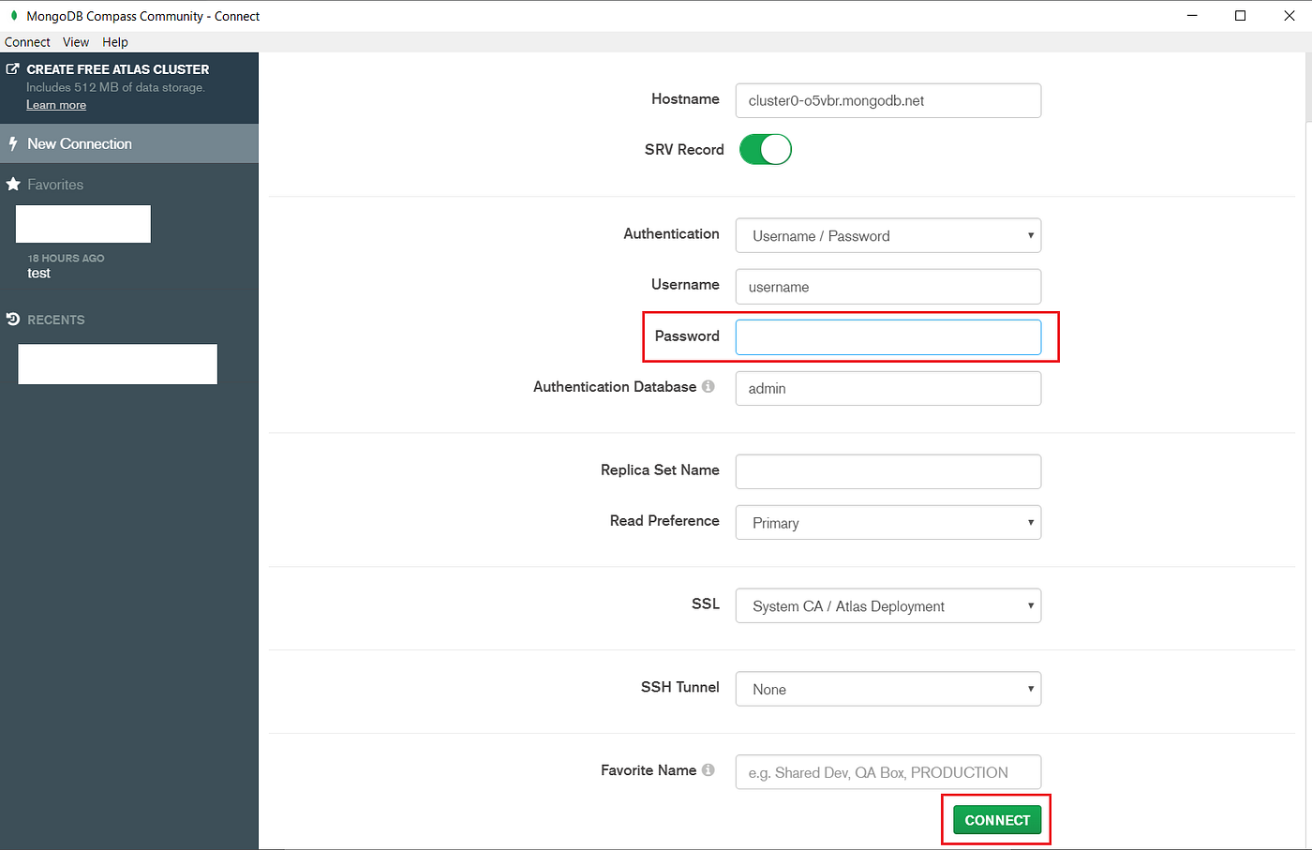The height and width of the screenshot is (850, 1312).
Task: Select the lightning bolt New Connection icon
Action: point(14,143)
